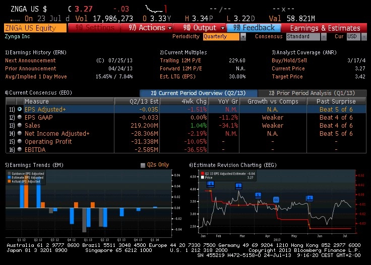Click the YoY Gr column header
The height and width of the screenshot is (265, 371).
click(x=224, y=101)
